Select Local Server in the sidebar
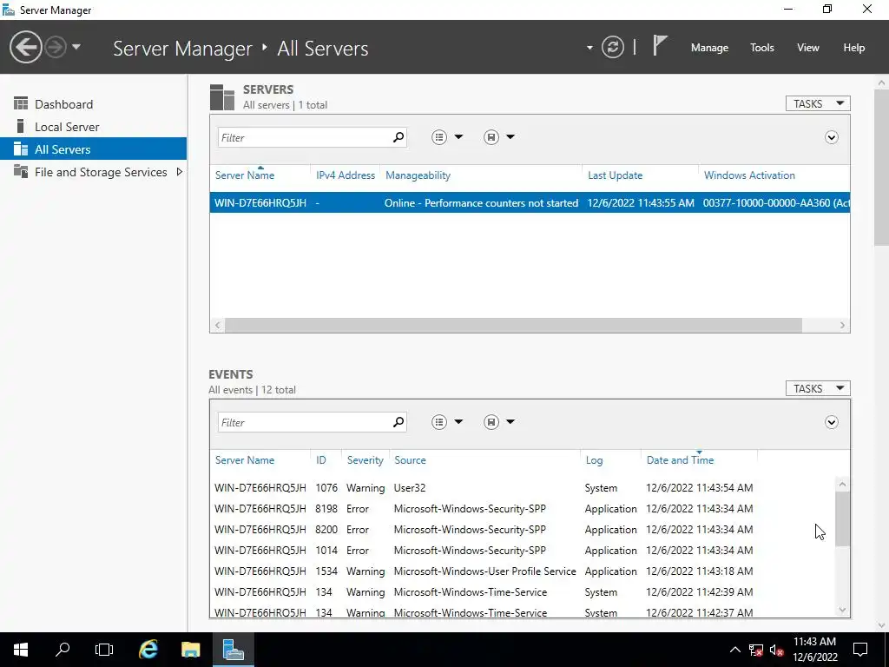The width and height of the screenshot is (889, 667). 94,127
